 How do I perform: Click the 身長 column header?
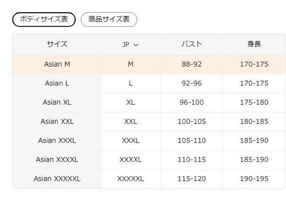[254, 44]
